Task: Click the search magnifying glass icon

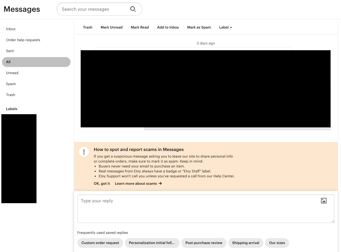Action: [133, 9]
